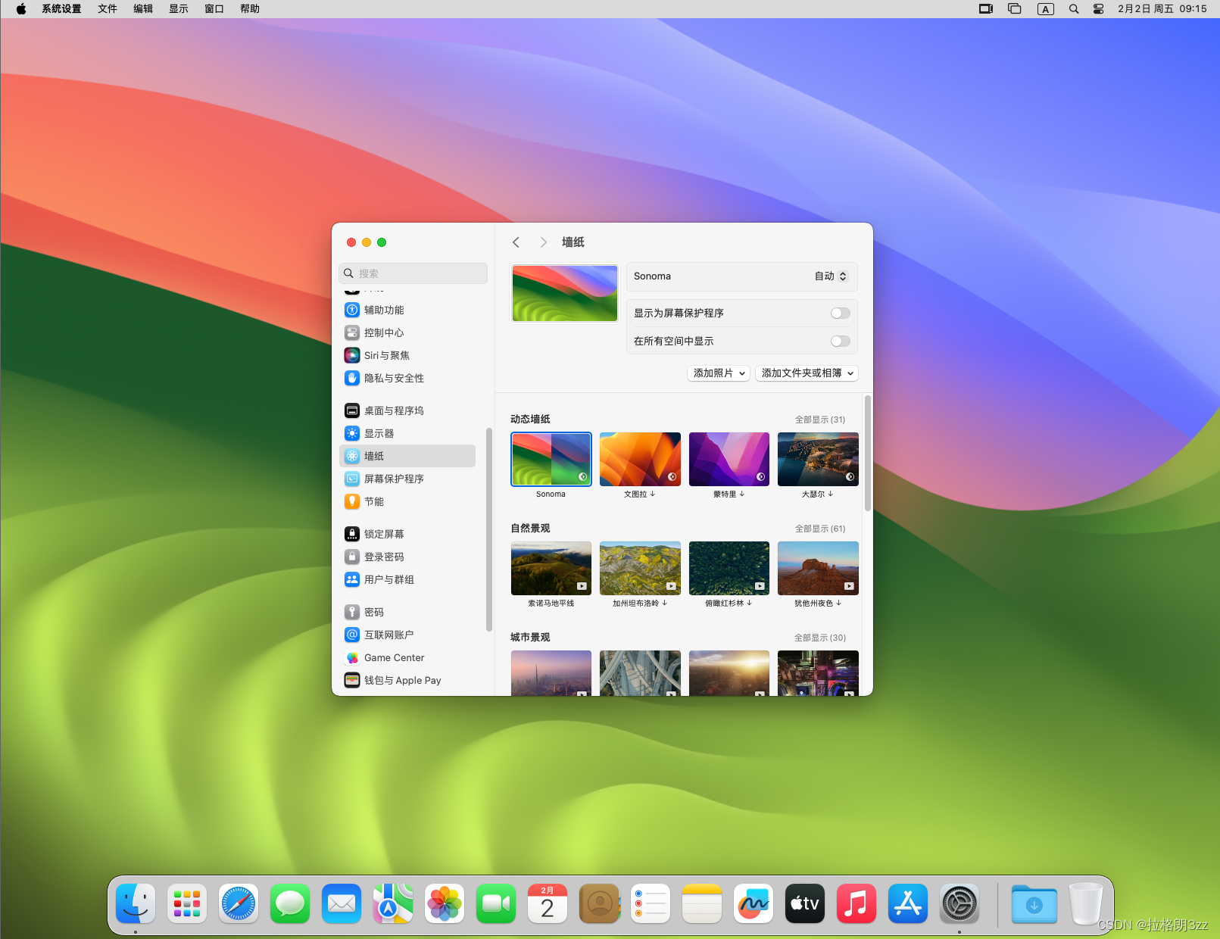Open 登录密码 settings
Viewport: 1220px width, 939px height.
click(x=407, y=557)
